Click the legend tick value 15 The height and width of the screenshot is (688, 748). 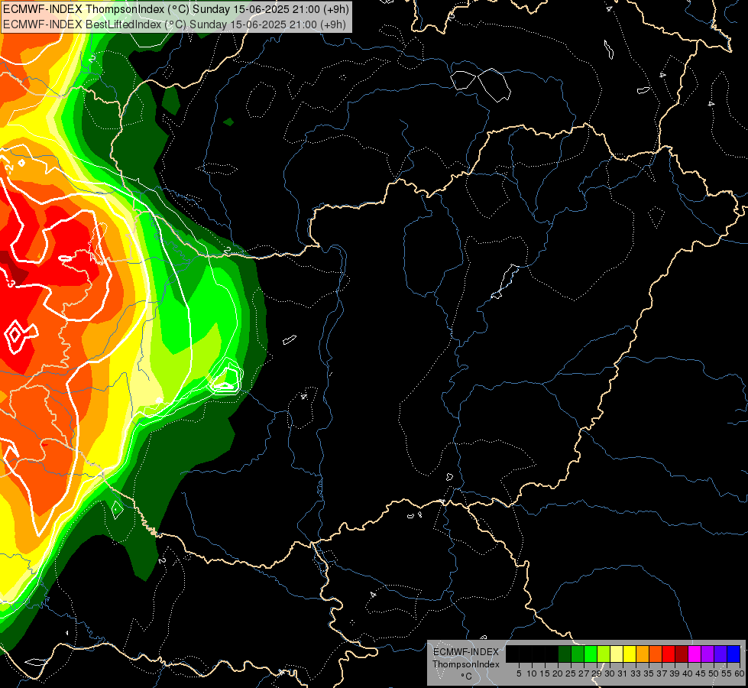(545, 673)
